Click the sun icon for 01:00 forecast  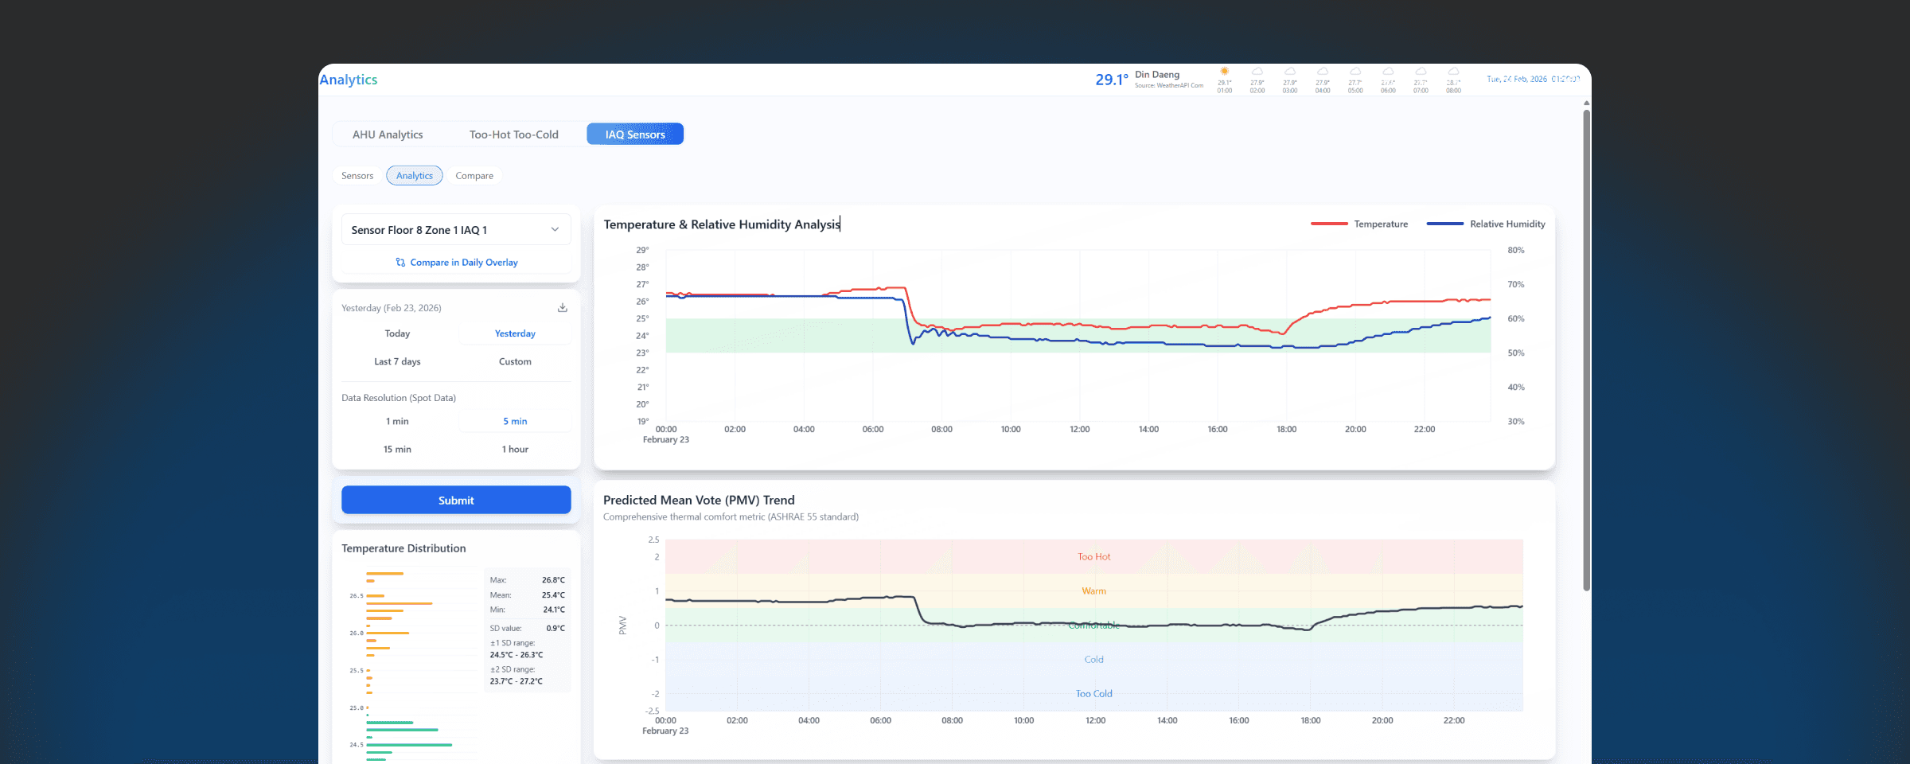(x=1224, y=72)
